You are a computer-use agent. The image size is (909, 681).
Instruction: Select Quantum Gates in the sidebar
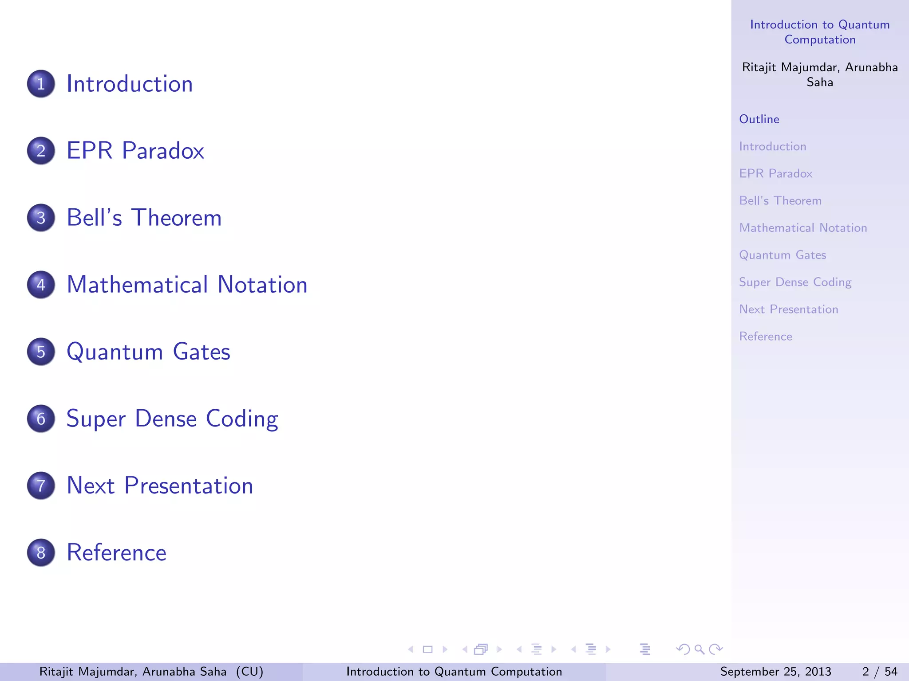[x=783, y=255]
